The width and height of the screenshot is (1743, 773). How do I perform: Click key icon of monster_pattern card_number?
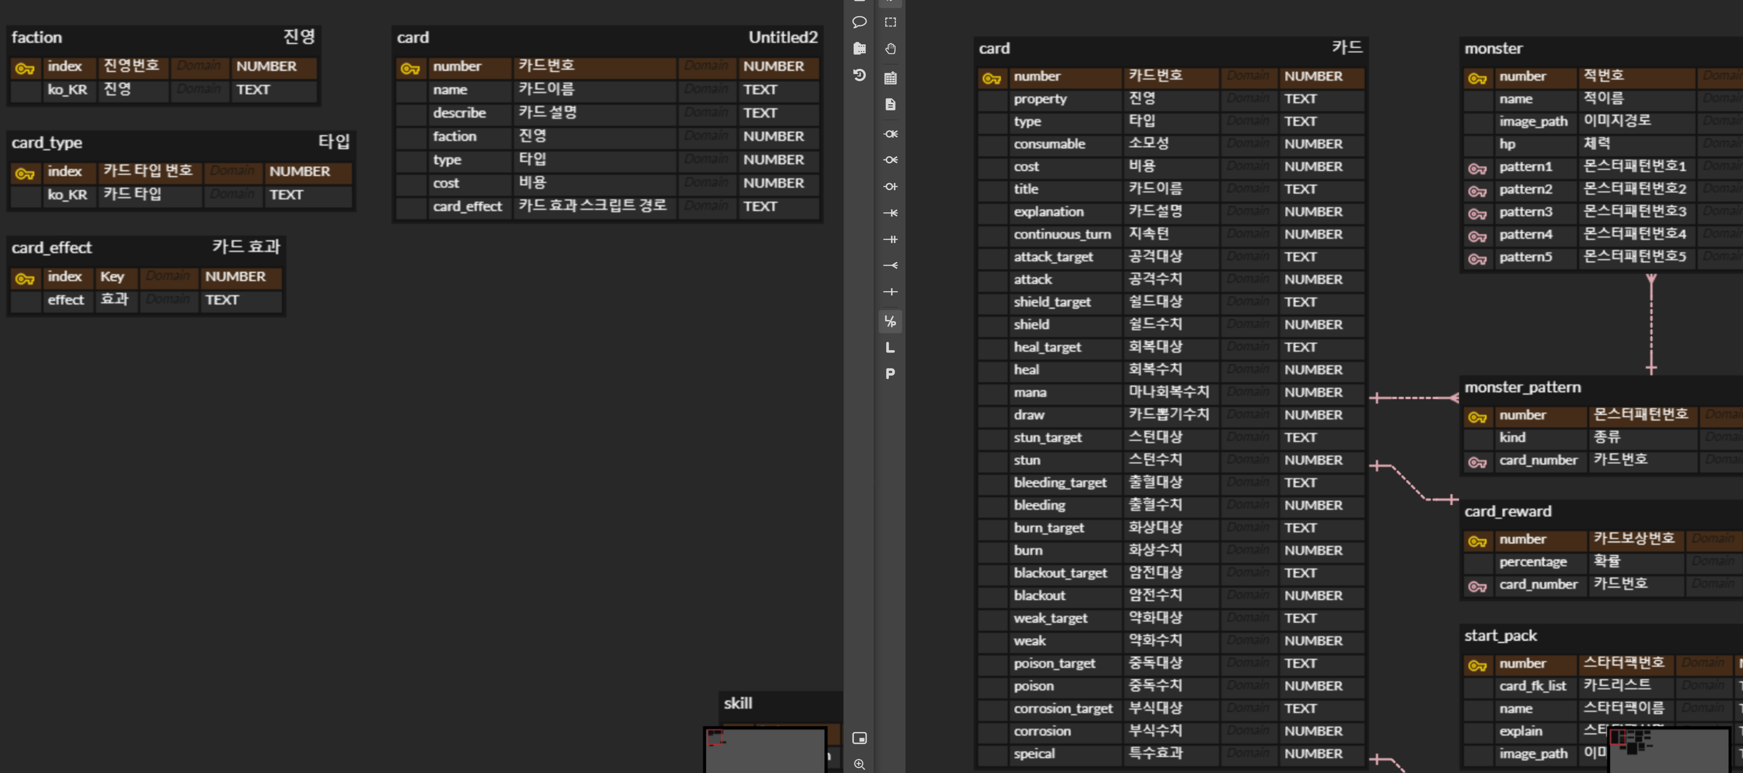pyautogui.click(x=1477, y=462)
